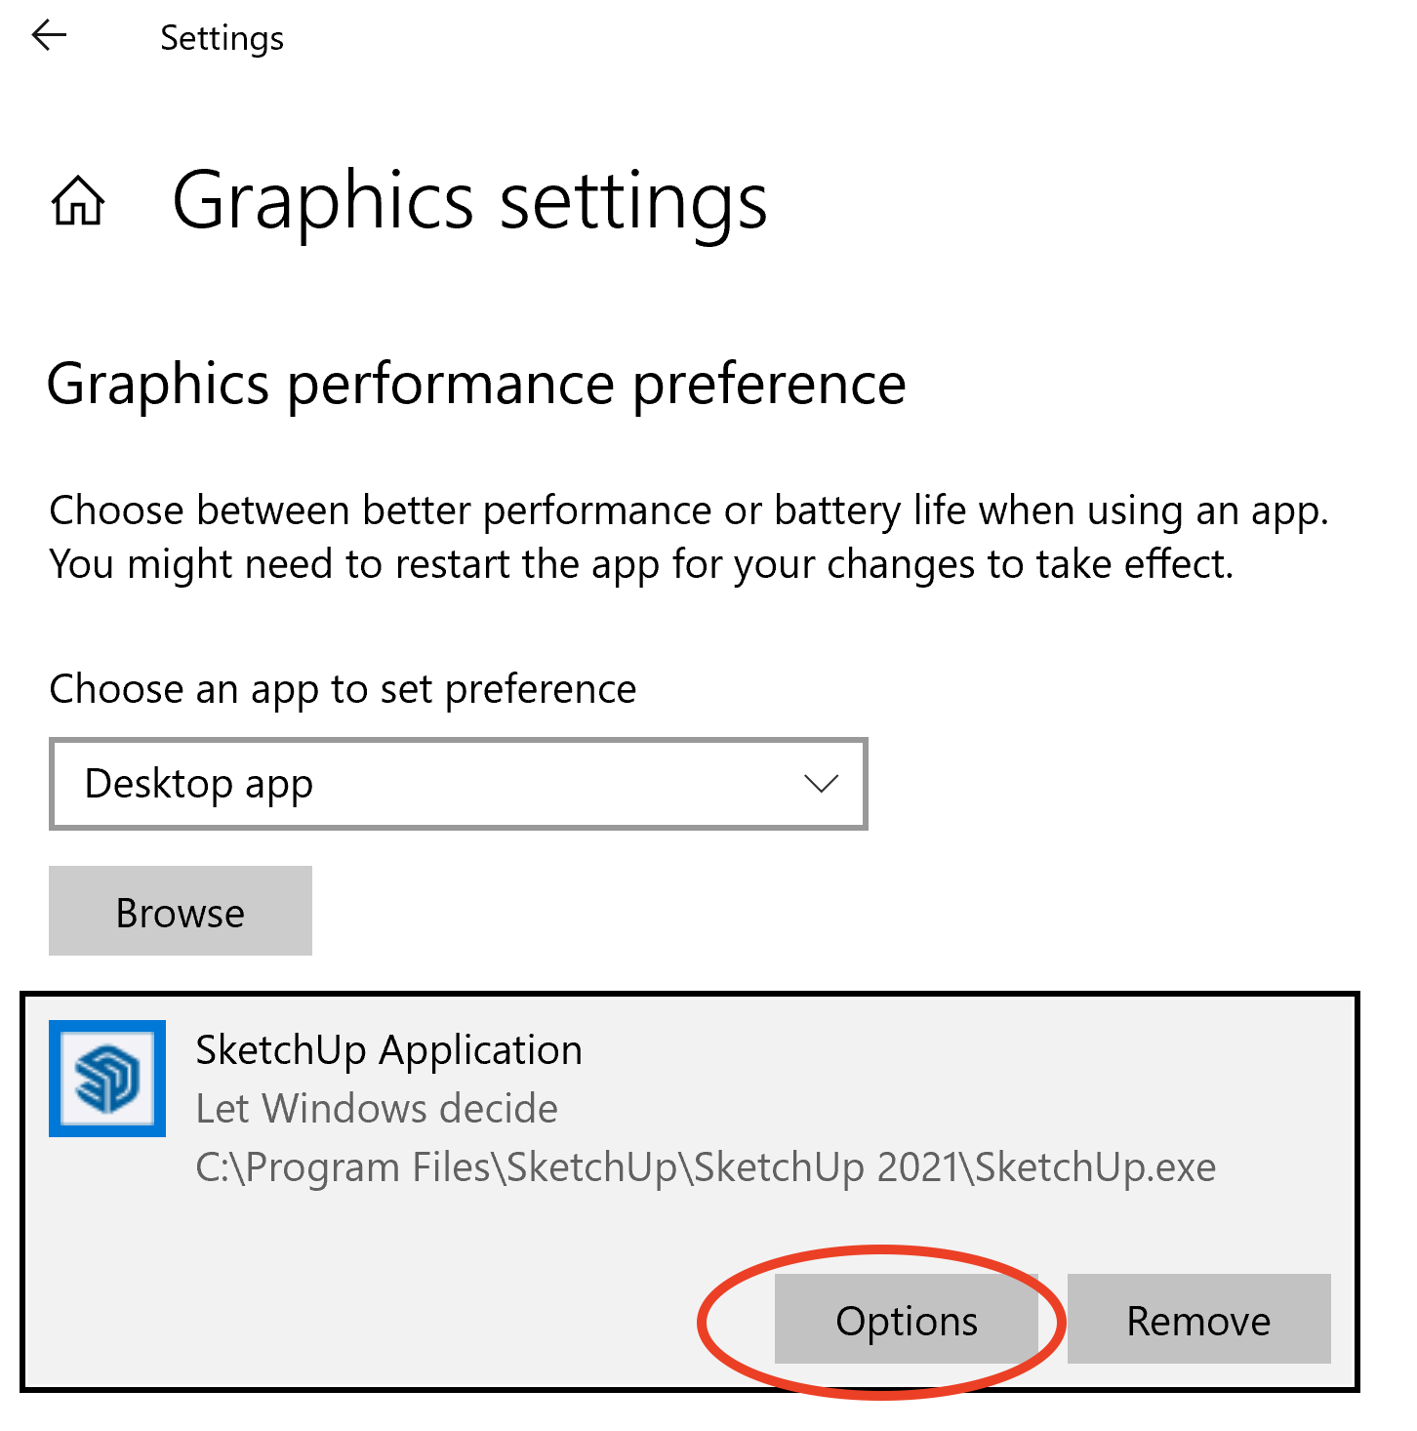This screenshot has width=1417, height=1431.
Task: Click the SketchUp application logo icon
Action: (107, 1079)
